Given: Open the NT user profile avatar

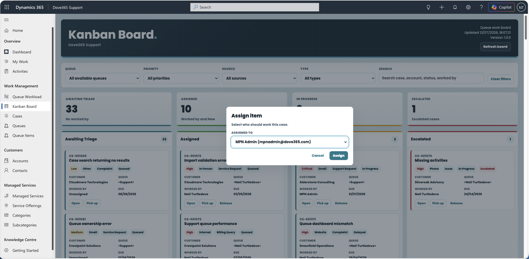Looking at the screenshot, I should [x=521, y=7].
